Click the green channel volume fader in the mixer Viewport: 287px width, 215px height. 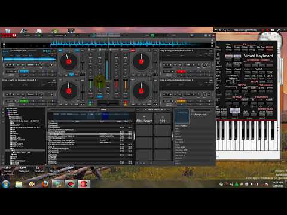[x=91, y=85]
